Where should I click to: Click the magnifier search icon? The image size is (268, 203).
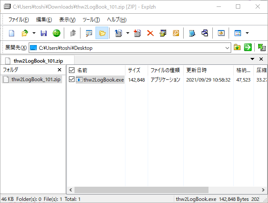click(89, 33)
